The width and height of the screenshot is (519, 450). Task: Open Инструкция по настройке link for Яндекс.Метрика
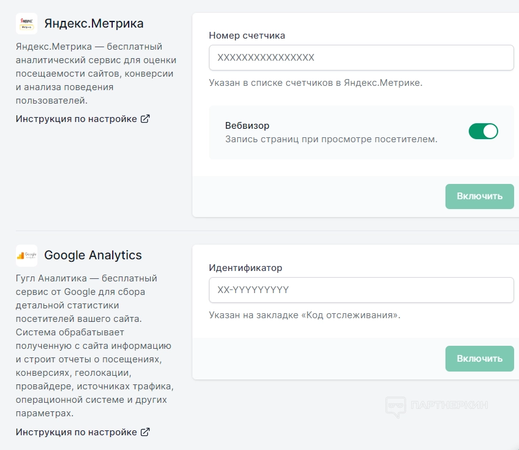[x=76, y=119]
